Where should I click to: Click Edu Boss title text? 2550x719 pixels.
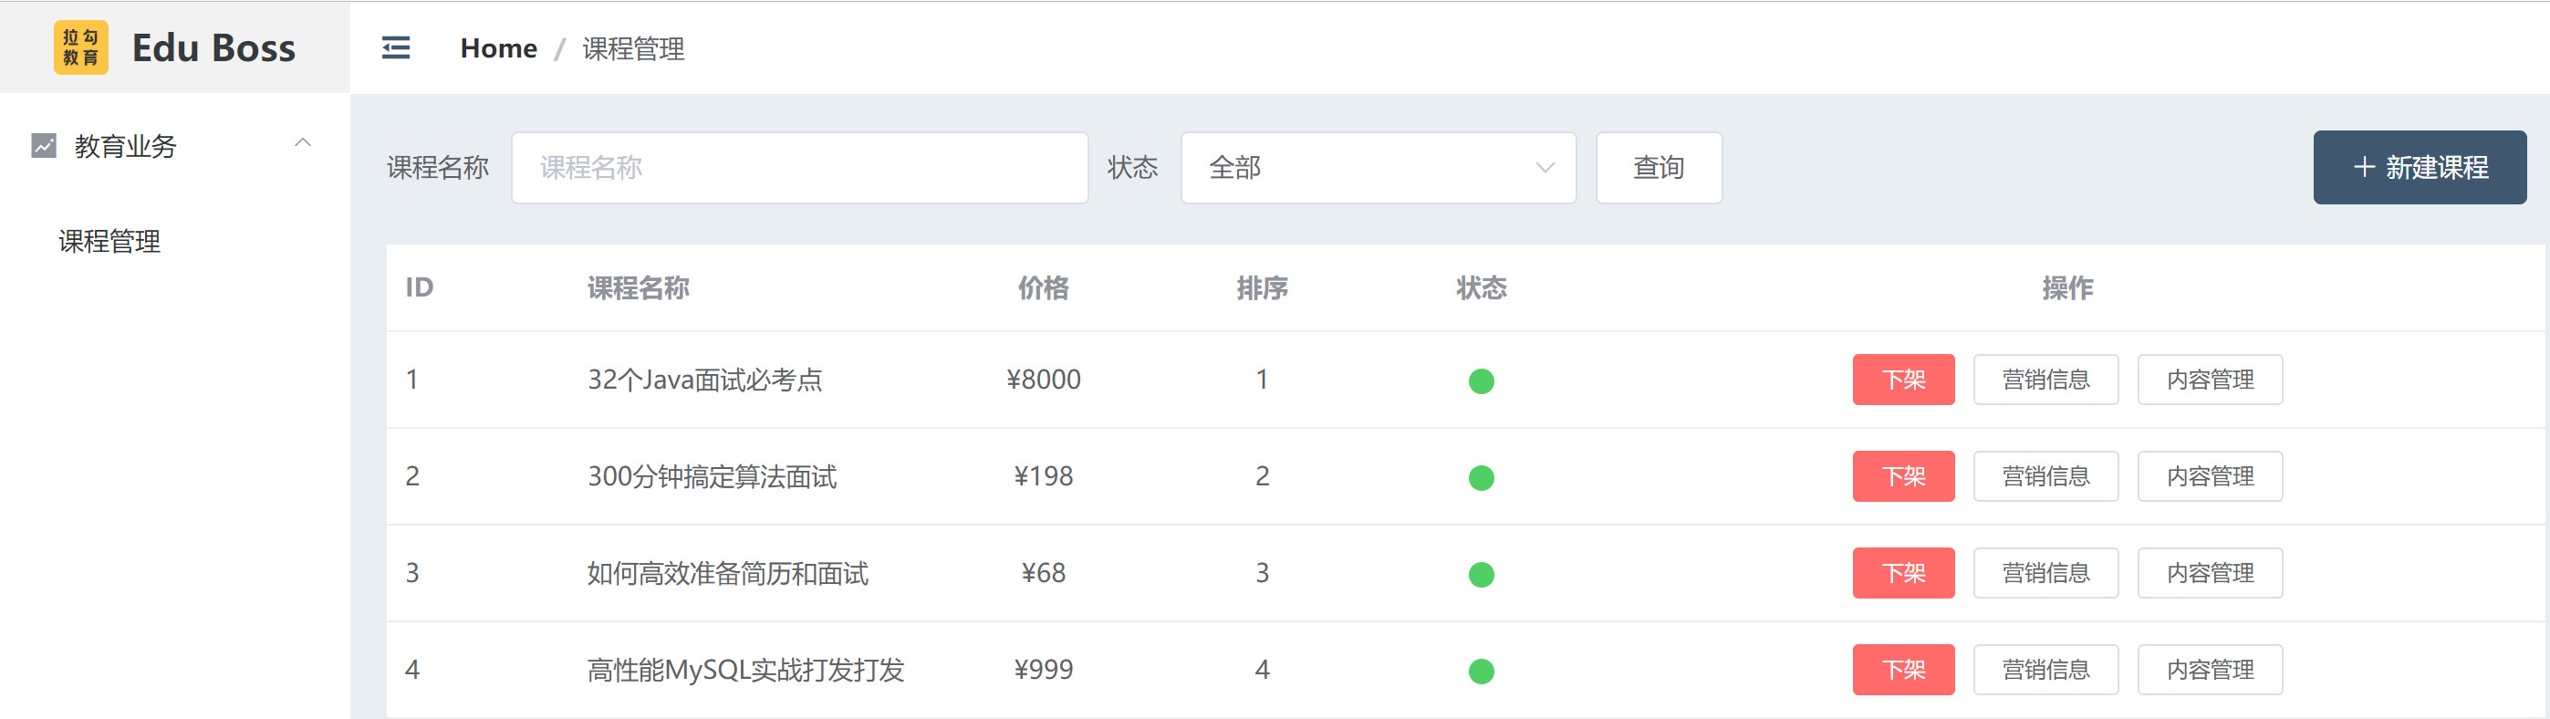click(x=213, y=47)
